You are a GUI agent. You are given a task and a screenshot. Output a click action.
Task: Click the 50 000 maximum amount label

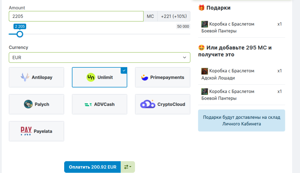183,26
